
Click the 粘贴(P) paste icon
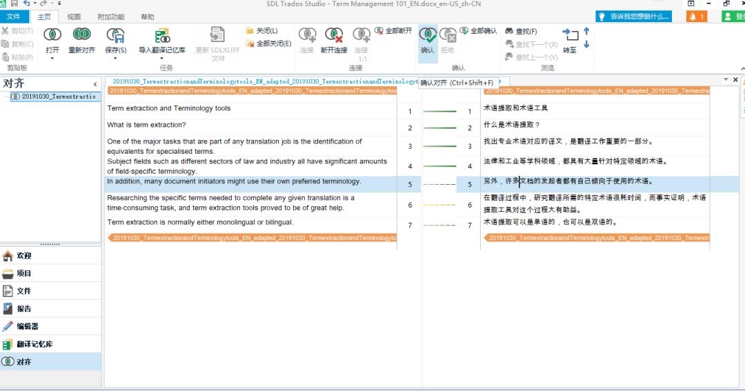6,57
